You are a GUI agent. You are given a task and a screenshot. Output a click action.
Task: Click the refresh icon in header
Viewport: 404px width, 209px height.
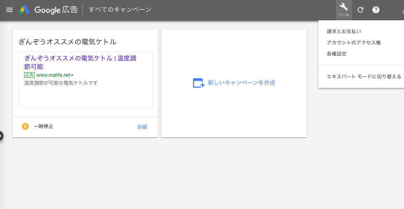click(360, 10)
